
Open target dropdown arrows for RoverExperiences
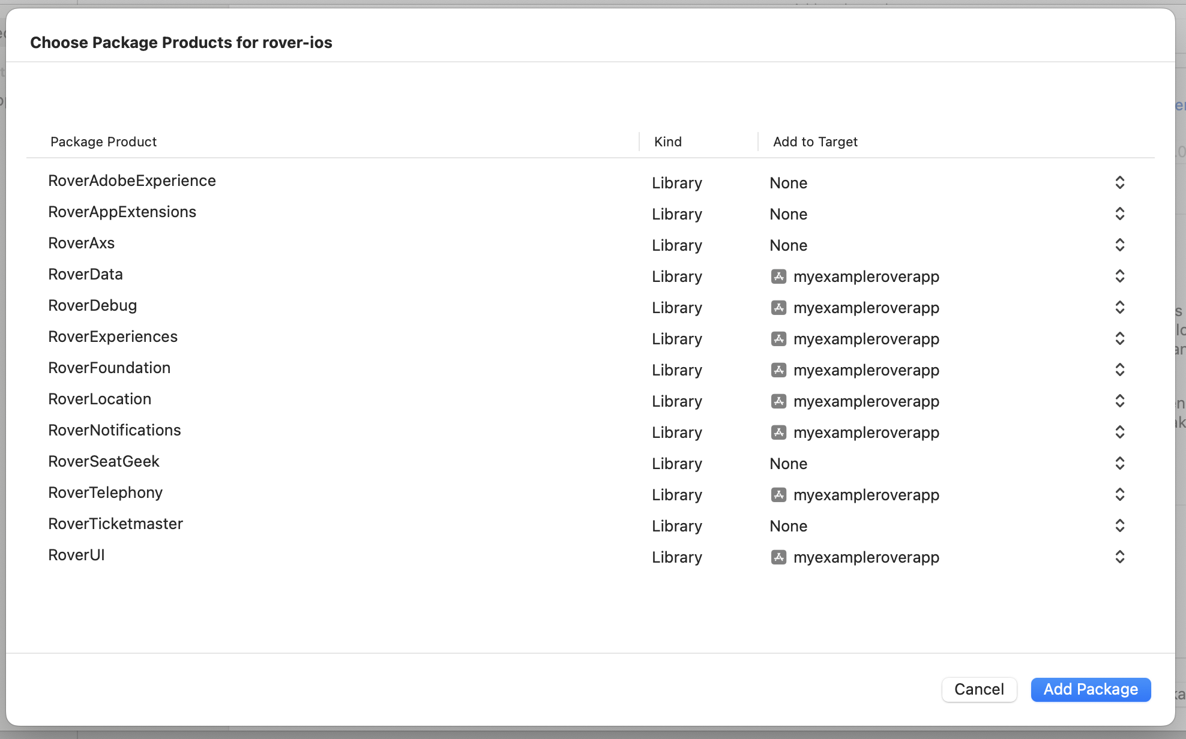click(x=1119, y=338)
